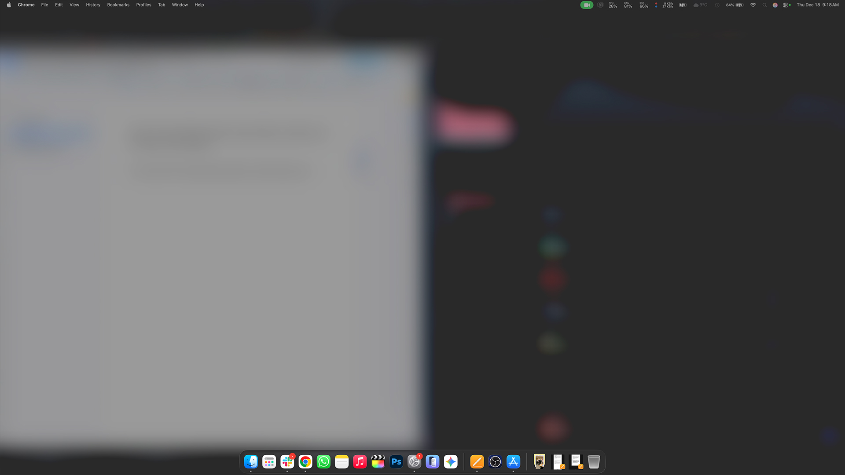Open the 84% battery status menu
The image size is (845, 475).
(x=732, y=5)
